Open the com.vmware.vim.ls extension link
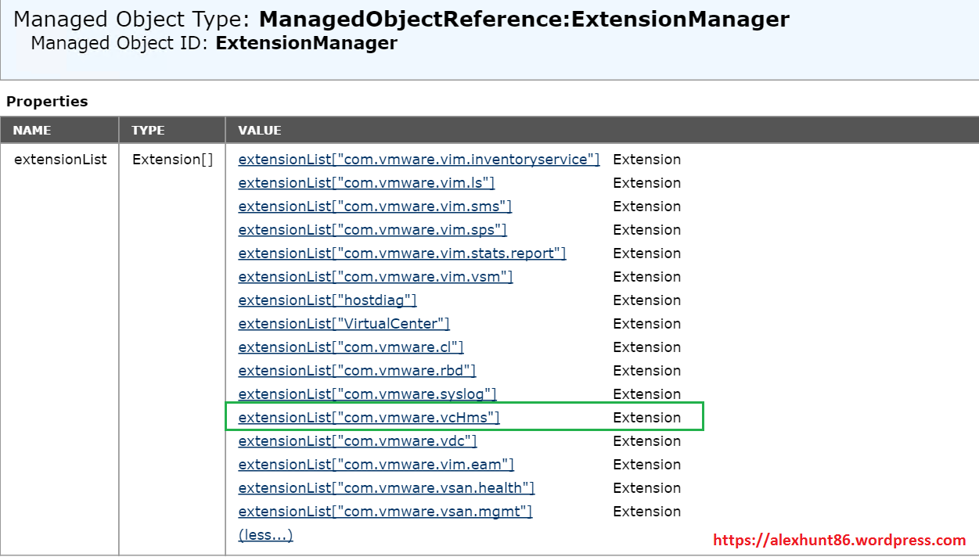 pos(366,183)
